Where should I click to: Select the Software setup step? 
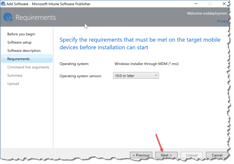19,42
